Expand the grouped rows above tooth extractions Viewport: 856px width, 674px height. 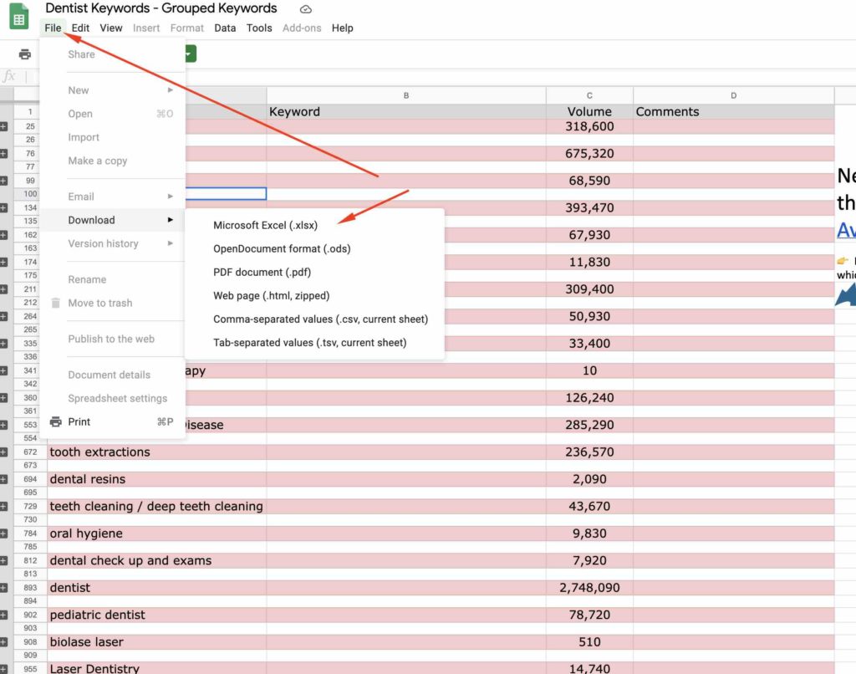3,452
